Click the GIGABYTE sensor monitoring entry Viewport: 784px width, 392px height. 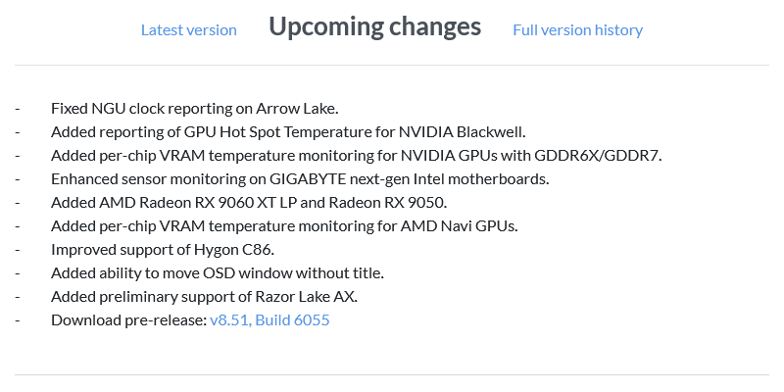[x=300, y=179]
